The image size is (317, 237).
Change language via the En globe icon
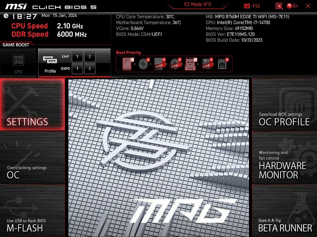[x=292, y=6]
